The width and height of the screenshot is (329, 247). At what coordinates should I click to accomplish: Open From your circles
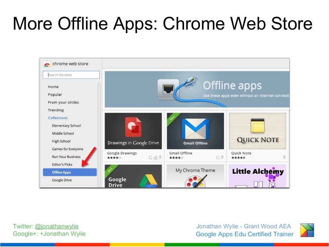pos(63,102)
